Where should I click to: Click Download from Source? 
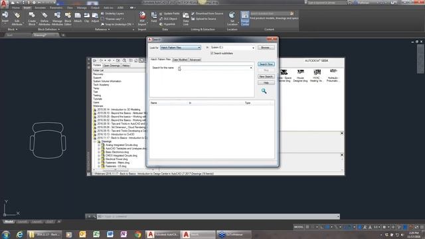207,13
